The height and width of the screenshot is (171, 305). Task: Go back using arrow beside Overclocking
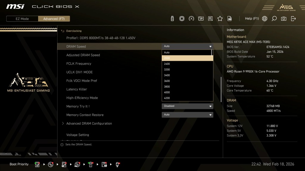tap(63, 31)
